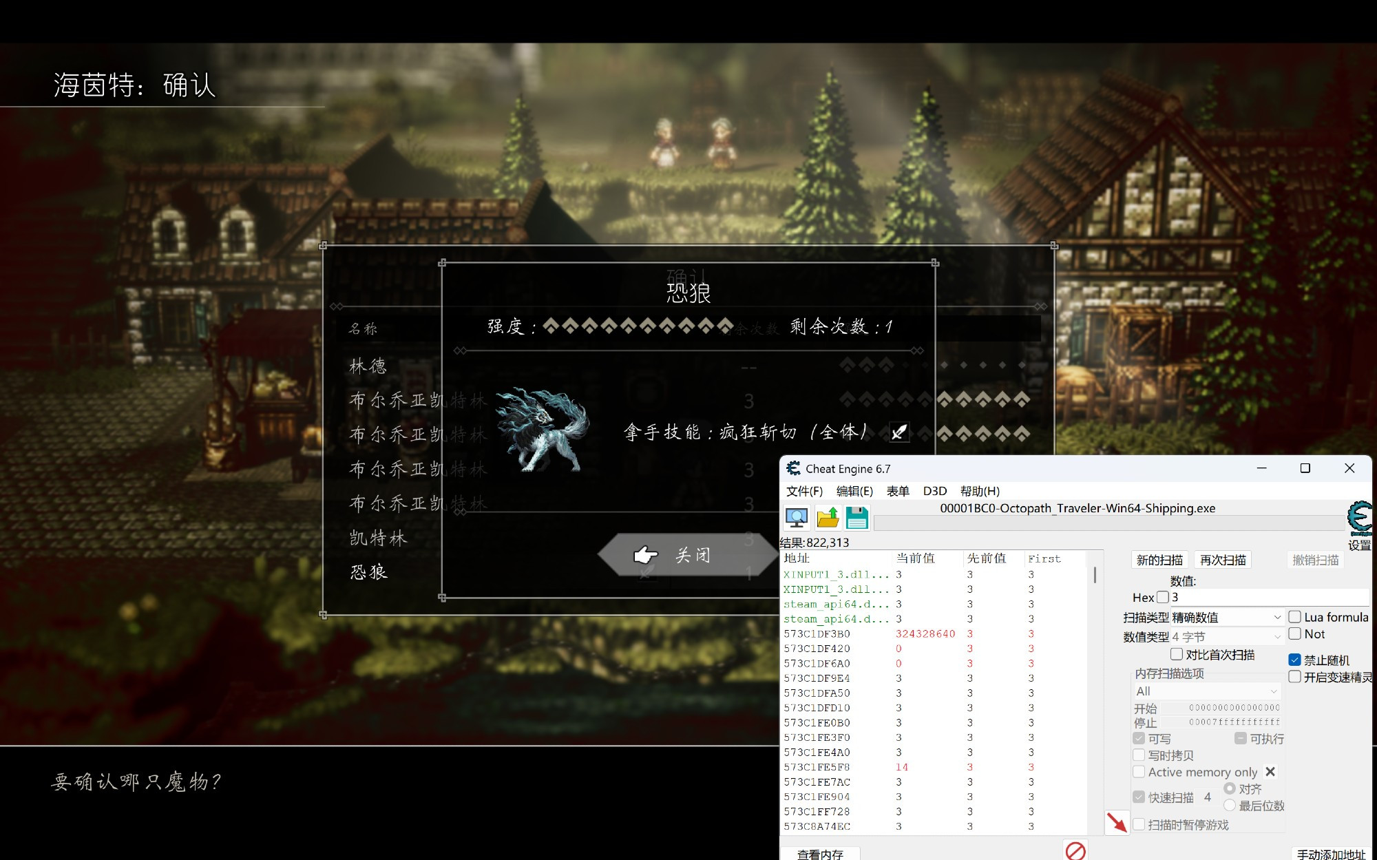Viewport: 1377px width, 860px height.
Task: Open Cheat Engine settings logo icon
Action: click(x=1360, y=518)
